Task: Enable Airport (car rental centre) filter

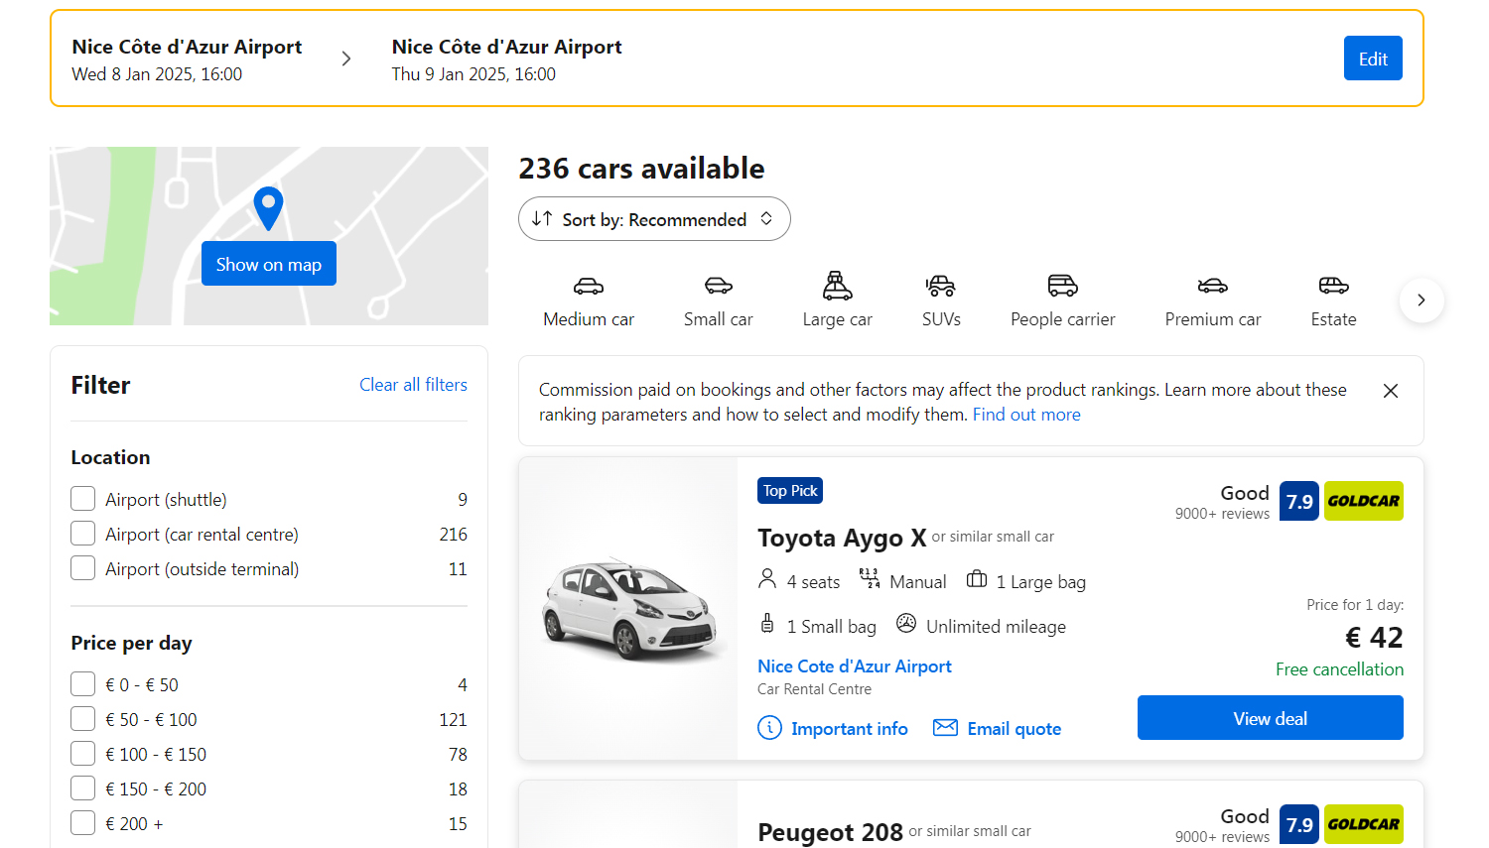Action: coord(83,534)
